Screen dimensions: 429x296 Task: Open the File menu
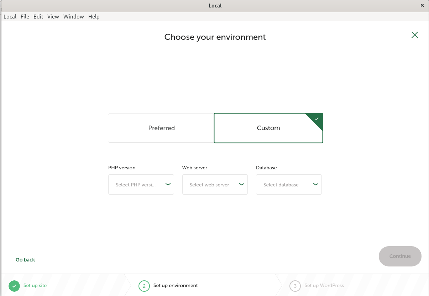[25, 17]
